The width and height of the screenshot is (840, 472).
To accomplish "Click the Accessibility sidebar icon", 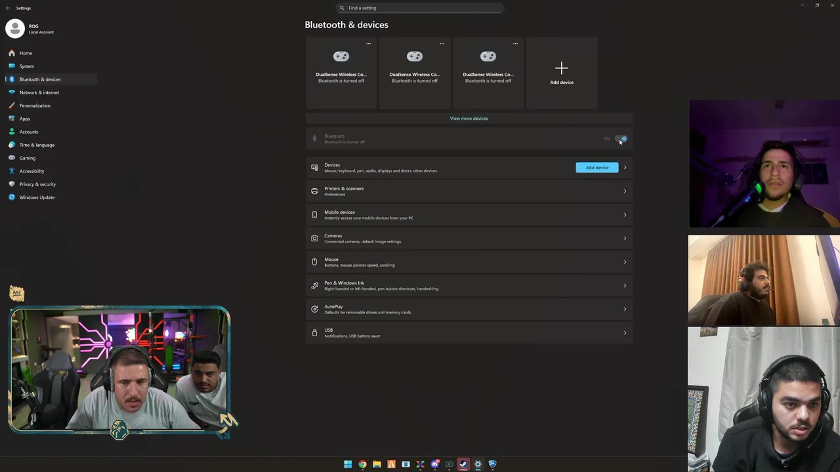I will (x=12, y=171).
